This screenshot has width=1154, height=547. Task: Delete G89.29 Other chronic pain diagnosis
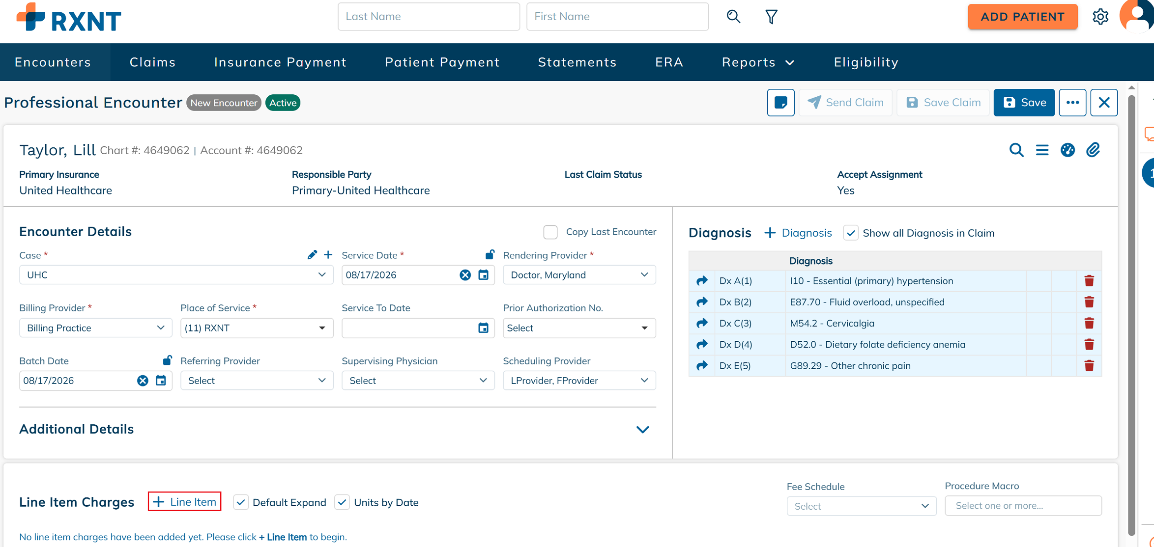pos(1089,365)
